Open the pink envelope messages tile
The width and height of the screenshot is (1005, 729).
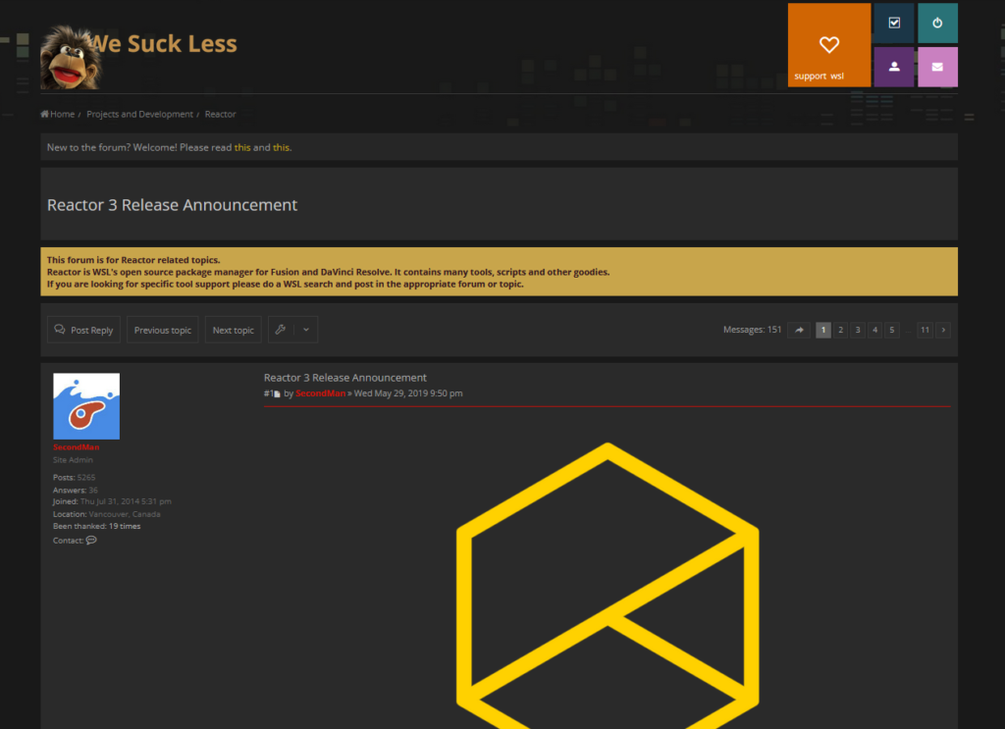[937, 67]
